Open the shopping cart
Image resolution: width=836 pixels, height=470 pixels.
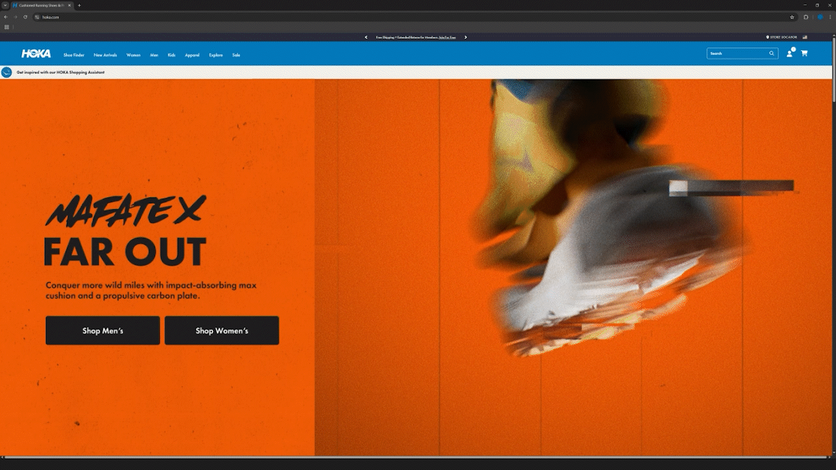coord(804,53)
